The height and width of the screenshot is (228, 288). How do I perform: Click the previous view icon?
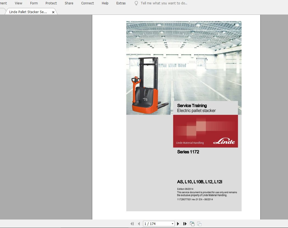coord(192,224)
